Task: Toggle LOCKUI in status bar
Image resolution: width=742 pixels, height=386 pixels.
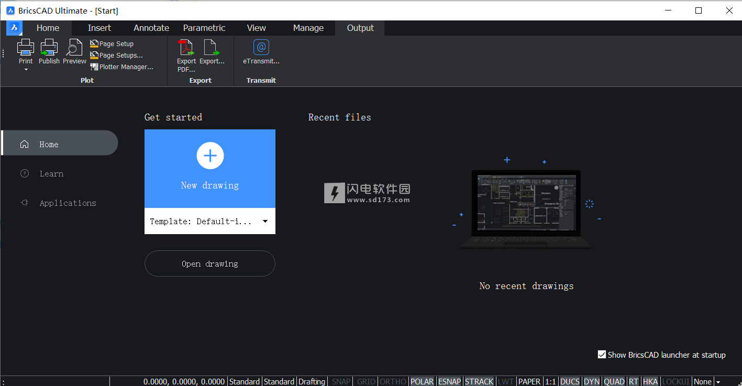Action: tap(676, 382)
